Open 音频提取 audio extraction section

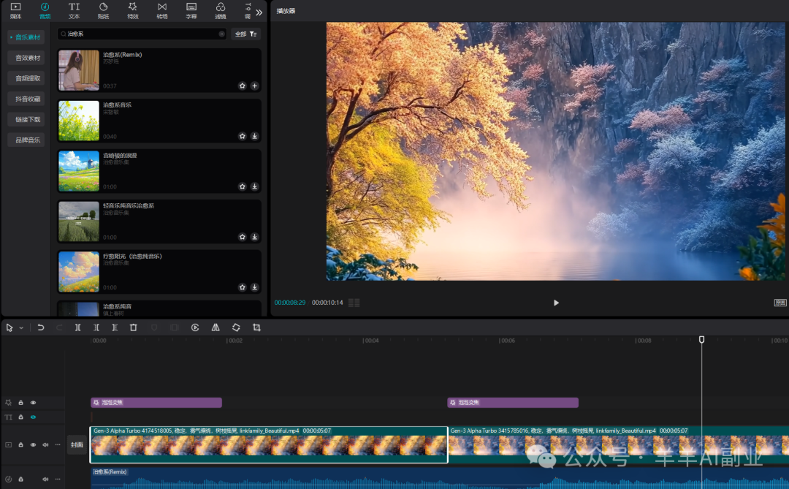[26, 78]
